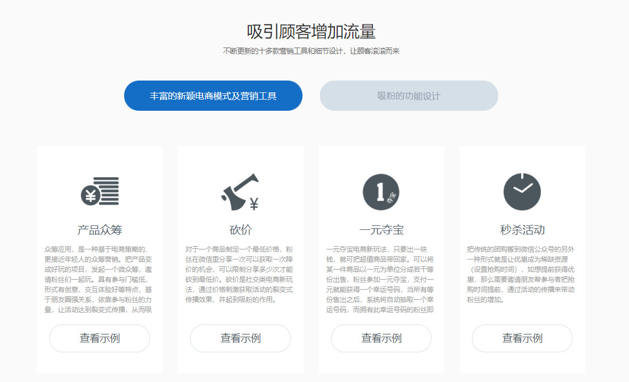Select the 丰富的新颖电商模式及营销工具 tab
629x382 pixels.
[x=213, y=96]
